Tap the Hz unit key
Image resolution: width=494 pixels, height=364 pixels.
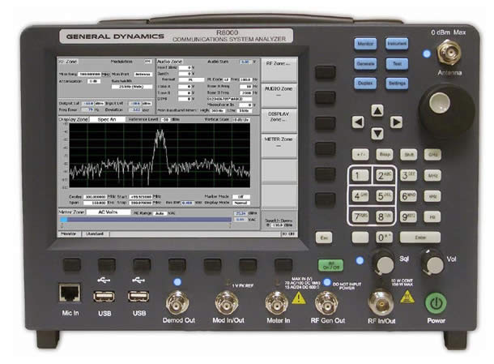point(432,216)
